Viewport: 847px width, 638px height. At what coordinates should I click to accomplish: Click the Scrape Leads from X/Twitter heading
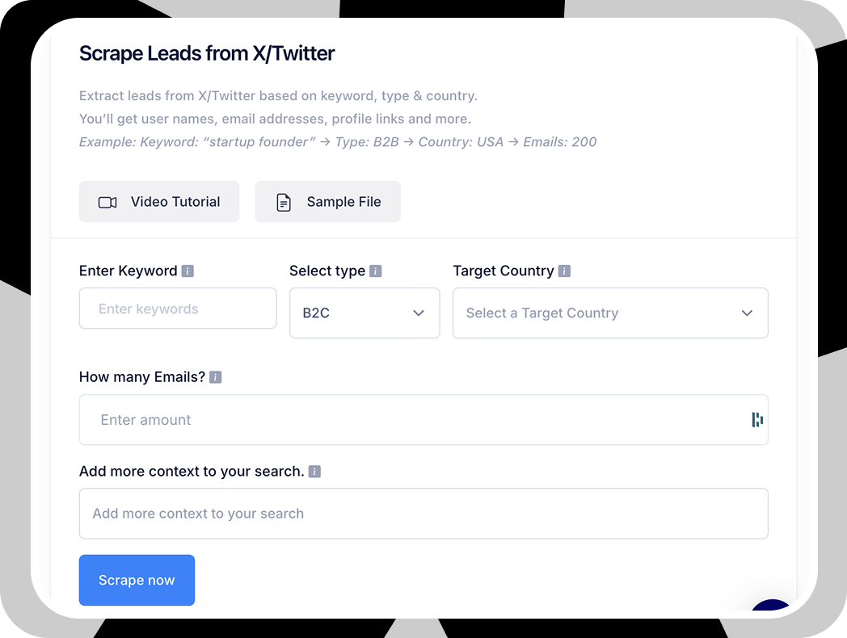tap(207, 53)
